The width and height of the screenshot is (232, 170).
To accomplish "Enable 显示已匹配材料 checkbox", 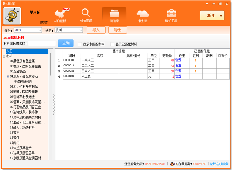I will [113, 44].
